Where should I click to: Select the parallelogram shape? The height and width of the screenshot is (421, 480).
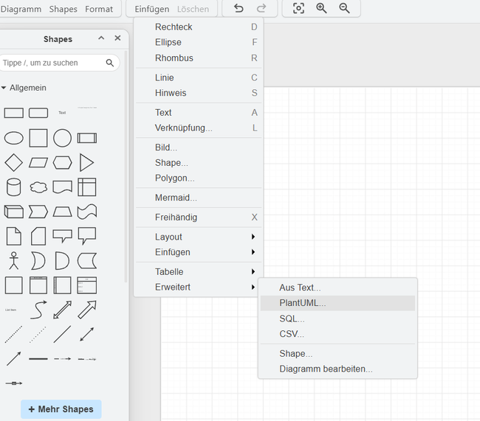point(38,163)
